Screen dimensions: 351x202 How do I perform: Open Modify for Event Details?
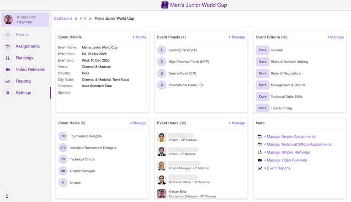click(x=140, y=37)
